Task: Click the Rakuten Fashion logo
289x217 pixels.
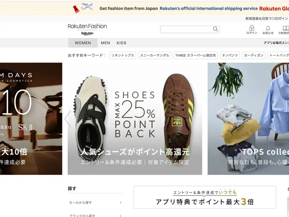Action: click(x=87, y=29)
